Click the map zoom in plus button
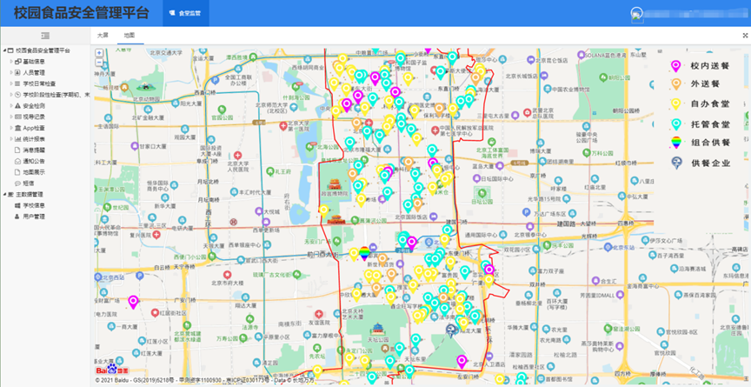 (99, 53)
